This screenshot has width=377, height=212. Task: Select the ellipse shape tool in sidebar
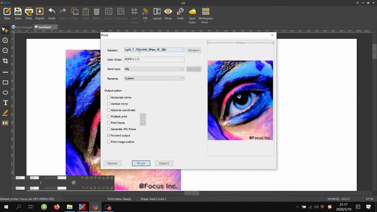[x=5, y=93]
